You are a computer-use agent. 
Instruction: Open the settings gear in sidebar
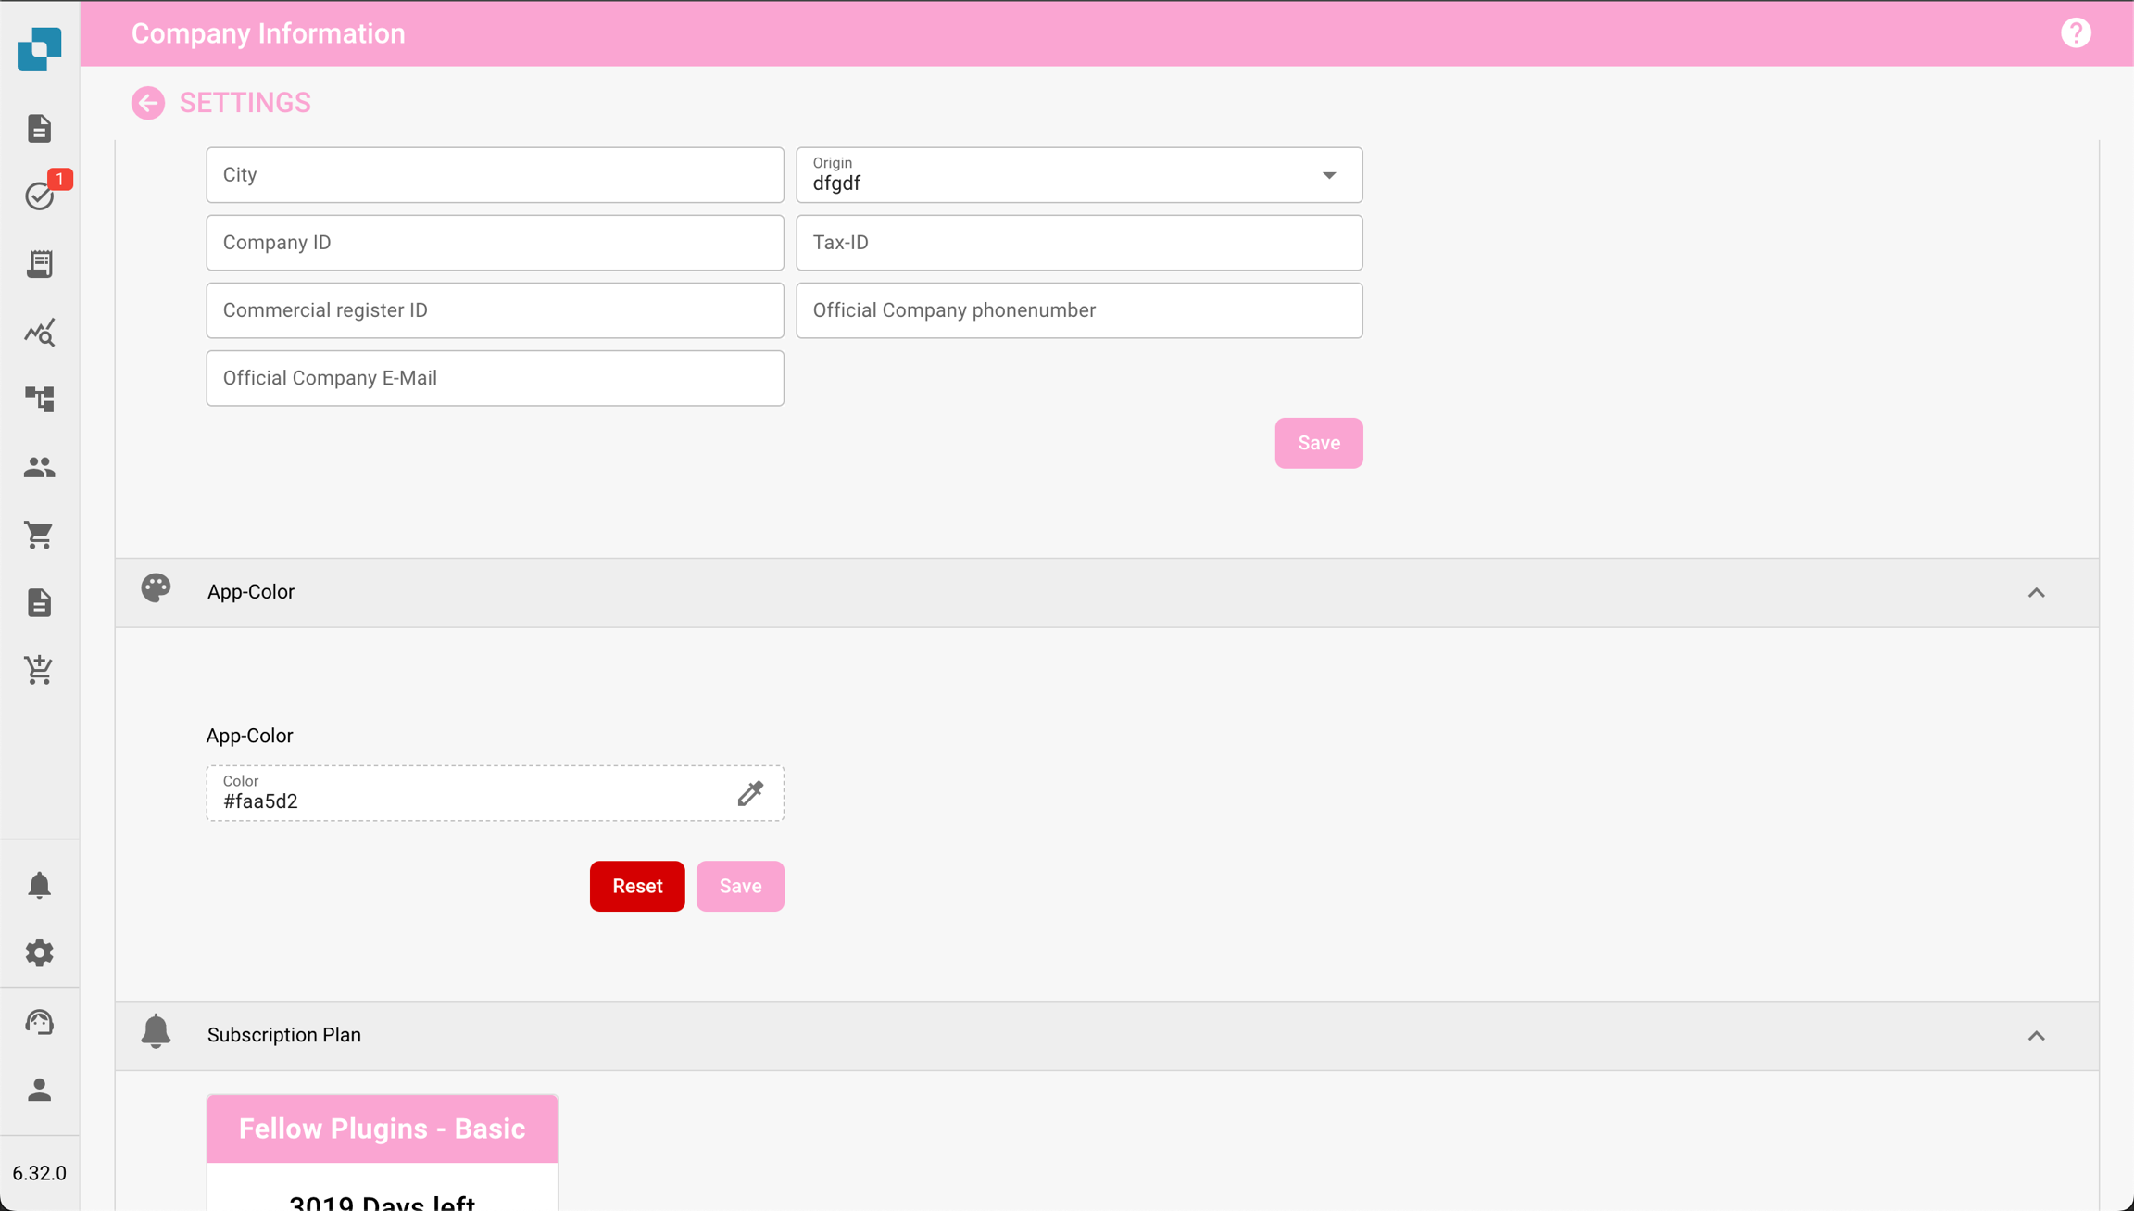[40, 952]
